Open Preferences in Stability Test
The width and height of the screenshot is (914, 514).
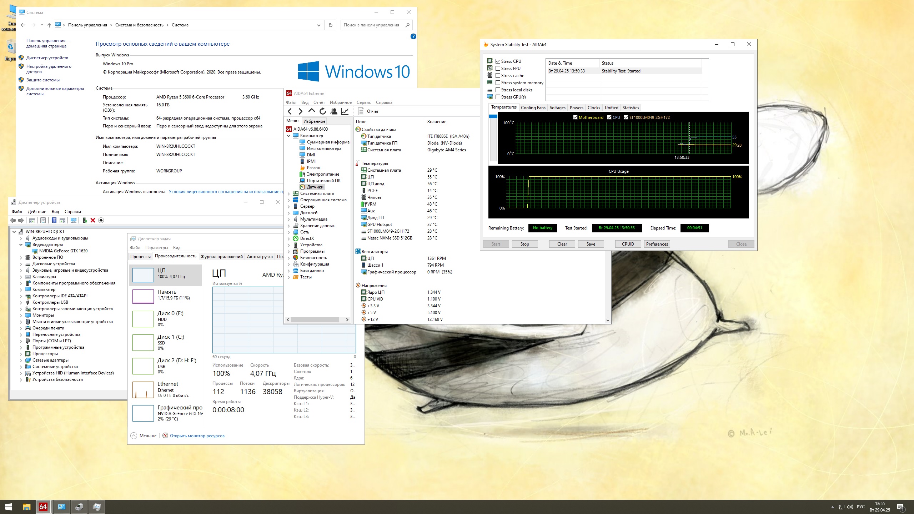point(657,244)
